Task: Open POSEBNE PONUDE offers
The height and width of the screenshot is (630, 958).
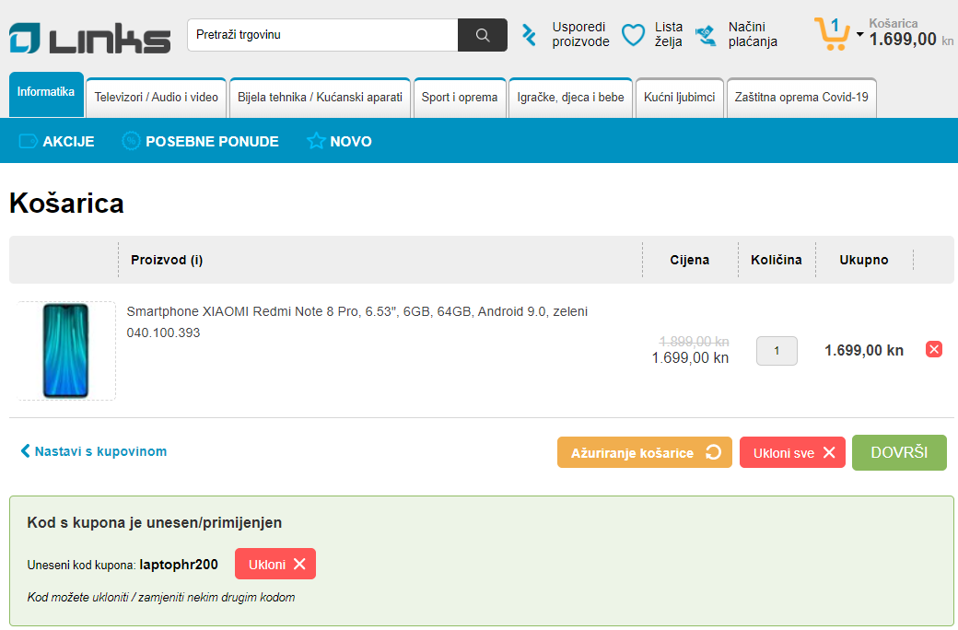Action: coord(201,141)
